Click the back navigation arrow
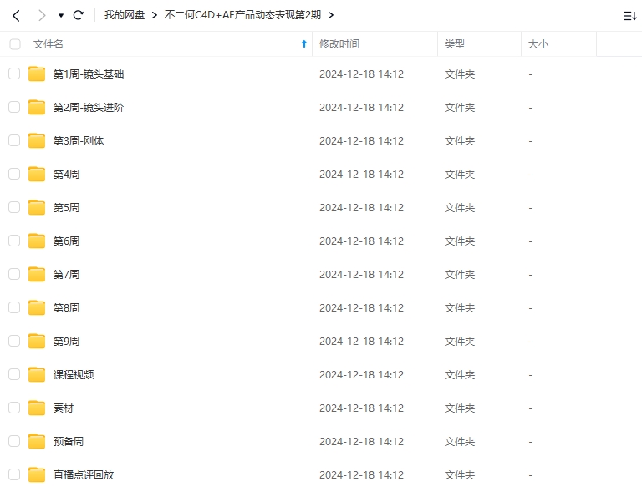 click(x=16, y=15)
